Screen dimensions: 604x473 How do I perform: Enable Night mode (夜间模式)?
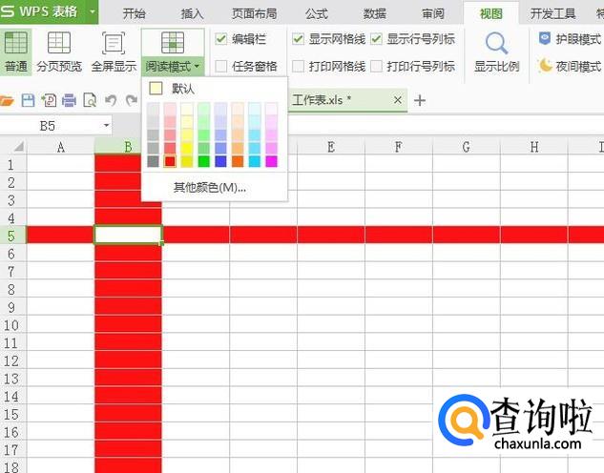pyautogui.click(x=570, y=66)
